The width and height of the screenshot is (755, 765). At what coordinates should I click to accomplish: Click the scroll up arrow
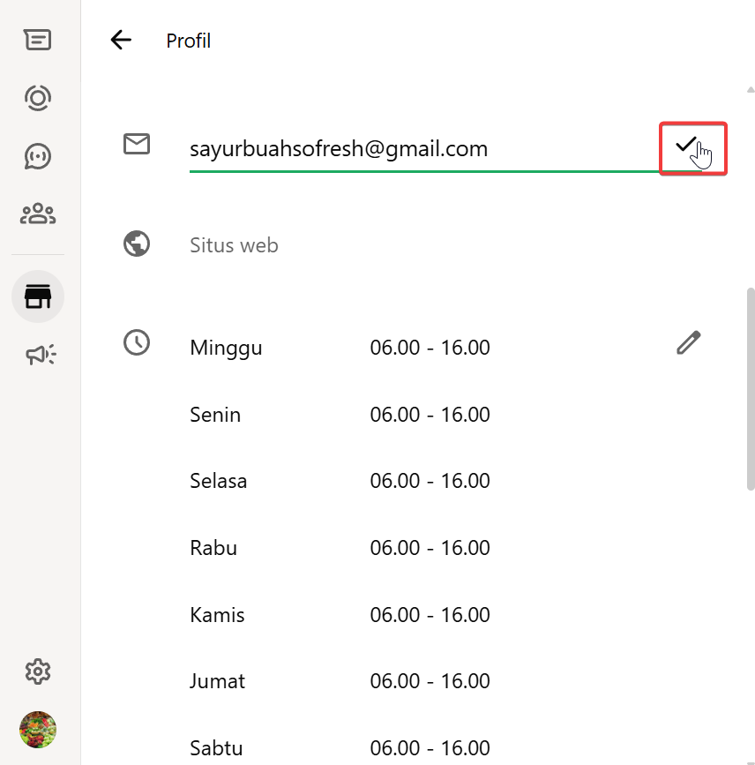point(751,90)
